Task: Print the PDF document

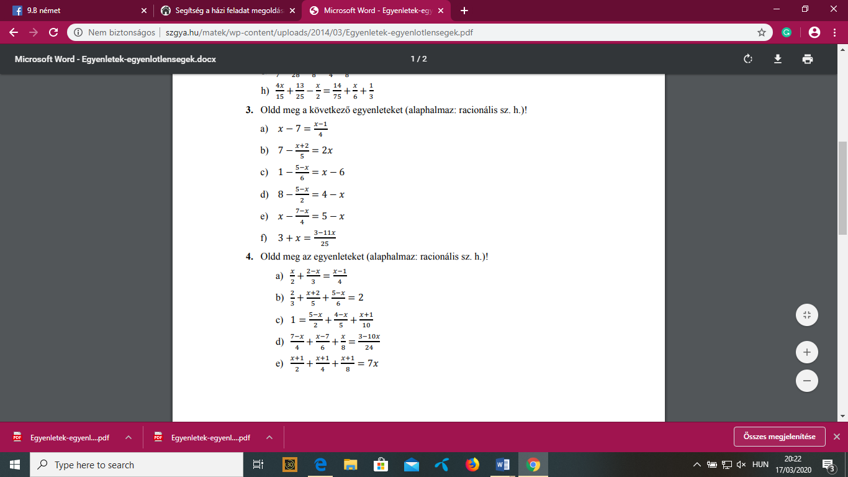Action: (x=807, y=59)
